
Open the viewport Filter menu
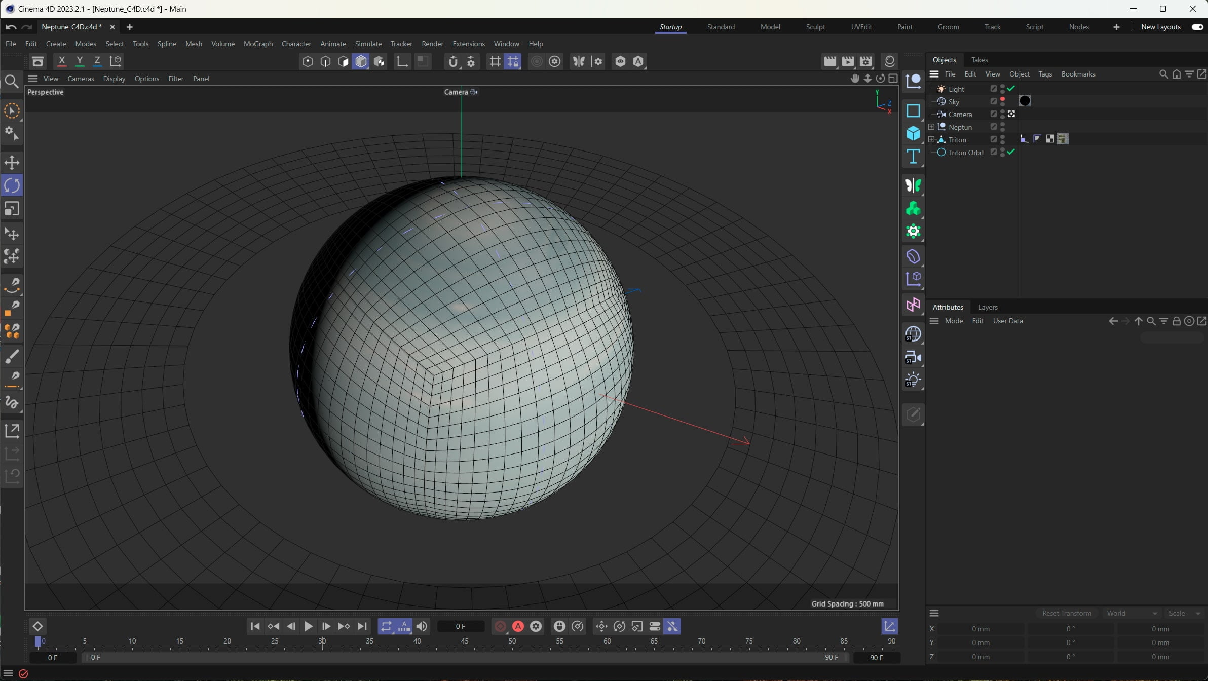coord(176,79)
